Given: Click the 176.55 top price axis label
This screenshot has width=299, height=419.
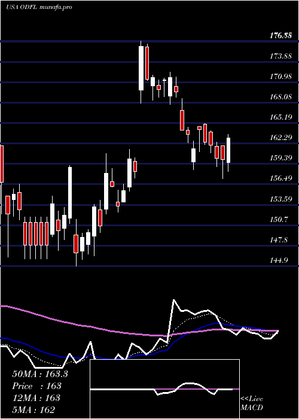Looking at the screenshot, I should click(x=280, y=35).
